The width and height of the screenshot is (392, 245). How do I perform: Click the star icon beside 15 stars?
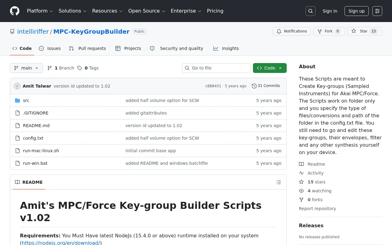[301, 182]
